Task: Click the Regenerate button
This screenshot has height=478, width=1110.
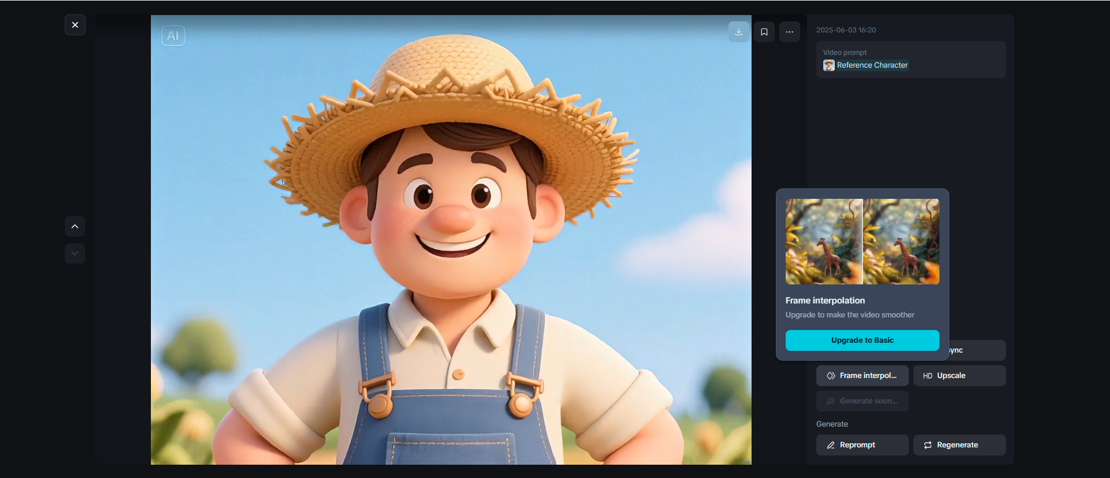Action: (960, 445)
